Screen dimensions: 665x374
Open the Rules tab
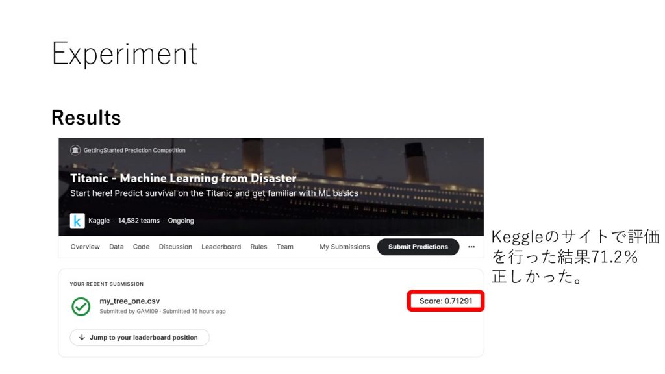tap(258, 247)
